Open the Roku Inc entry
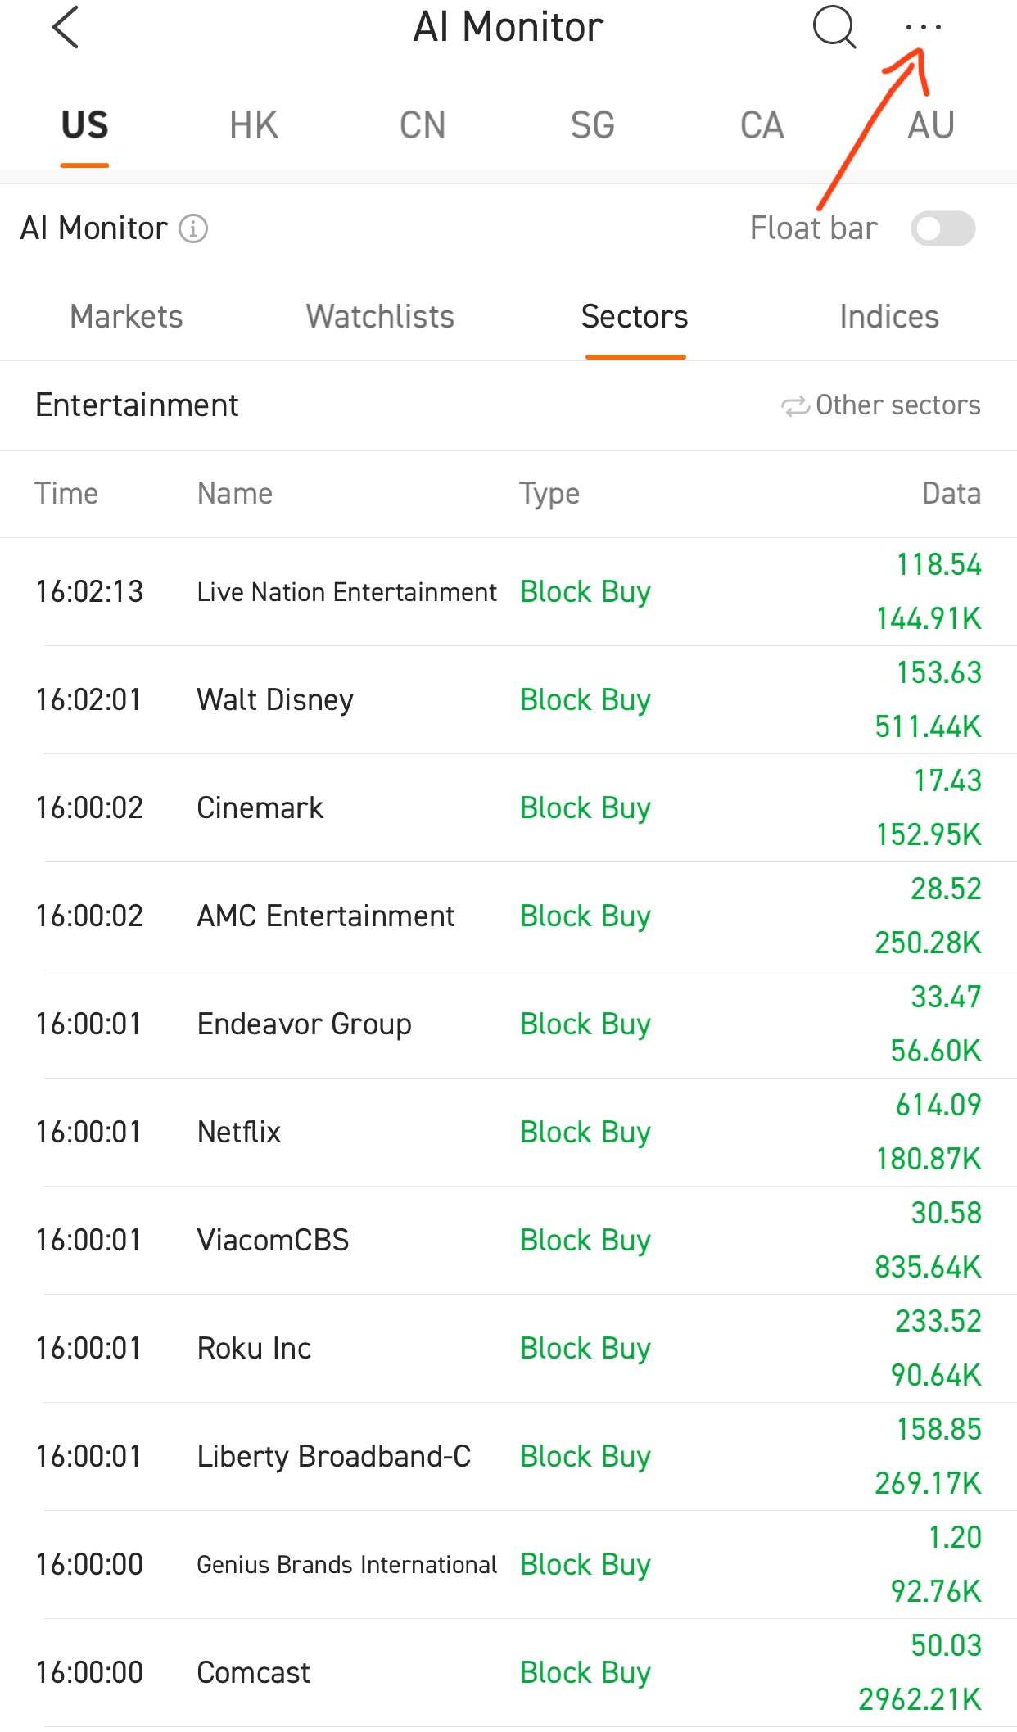The width and height of the screenshot is (1017, 1732). point(508,1348)
